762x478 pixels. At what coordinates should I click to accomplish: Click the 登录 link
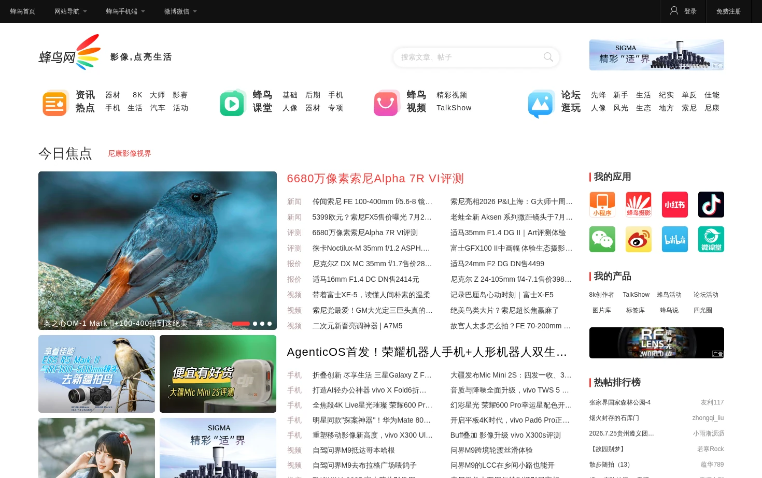[x=690, y=11]
